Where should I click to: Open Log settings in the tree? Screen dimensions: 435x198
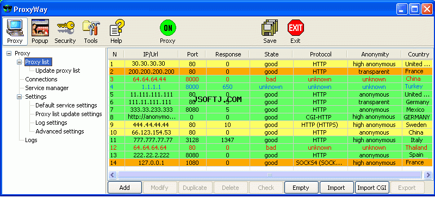51,123
